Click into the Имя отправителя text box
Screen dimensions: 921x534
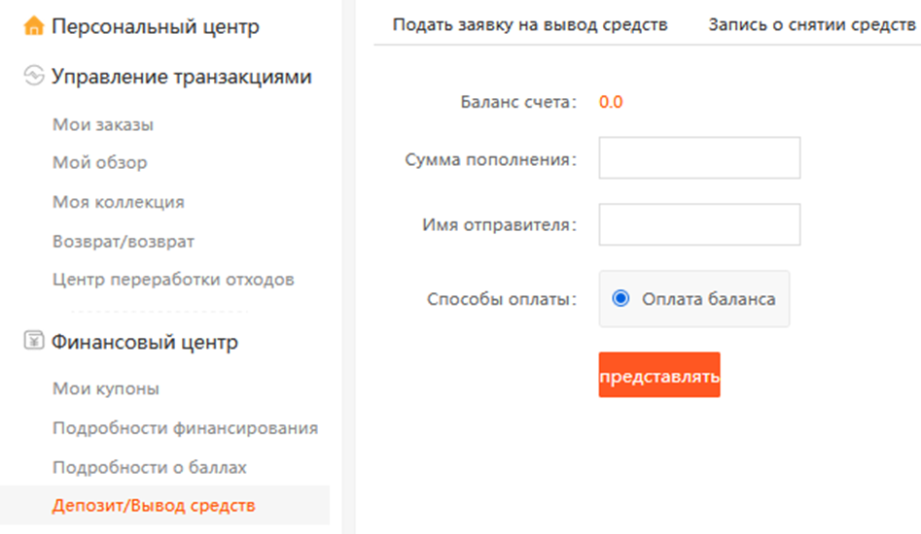pos(699,225)
